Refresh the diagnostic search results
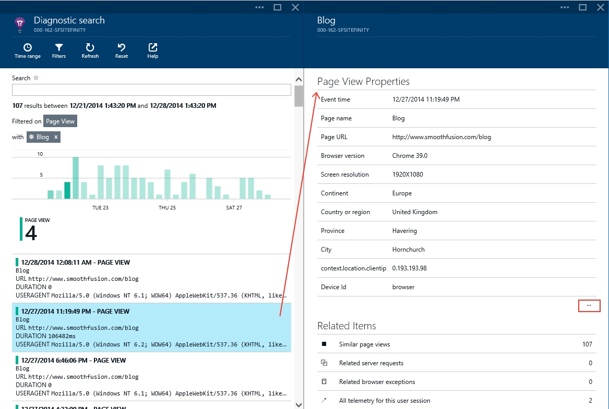Viewport: 609px width, 409px height. click(x=90, y=51)
